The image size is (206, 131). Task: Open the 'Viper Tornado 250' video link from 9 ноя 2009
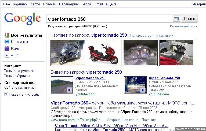click(164, 78)
